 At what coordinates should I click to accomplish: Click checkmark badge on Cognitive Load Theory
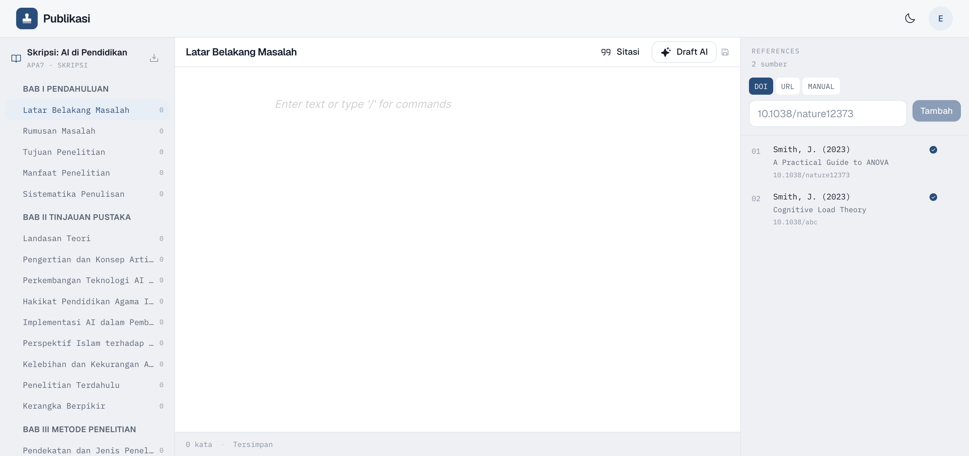pyautogui.click(x=933, y=197)
